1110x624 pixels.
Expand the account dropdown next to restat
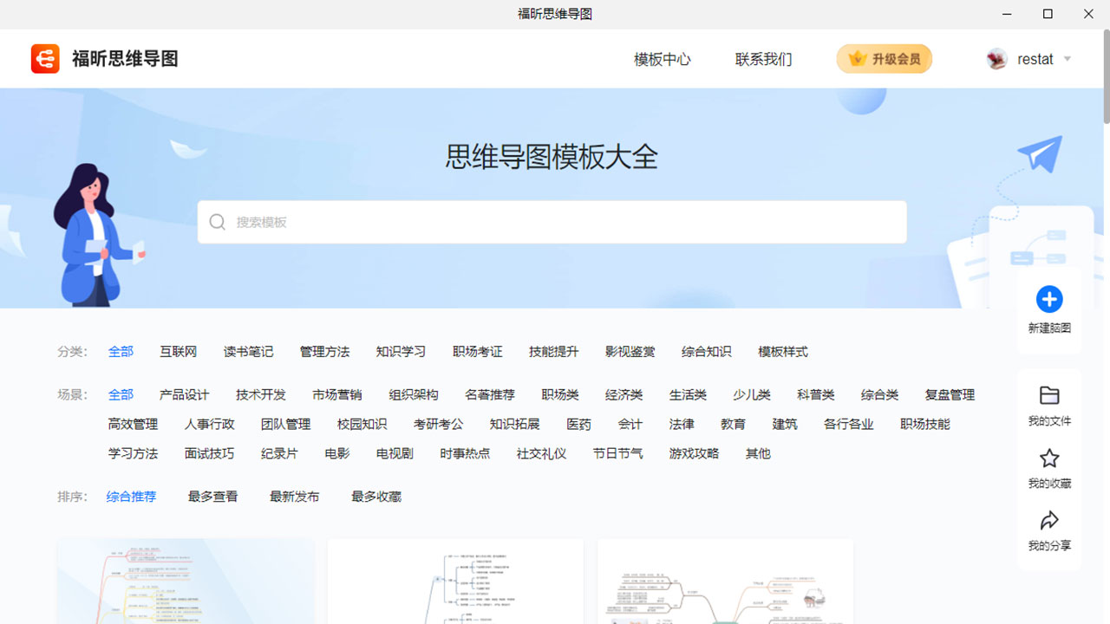tap(1066, 59)
